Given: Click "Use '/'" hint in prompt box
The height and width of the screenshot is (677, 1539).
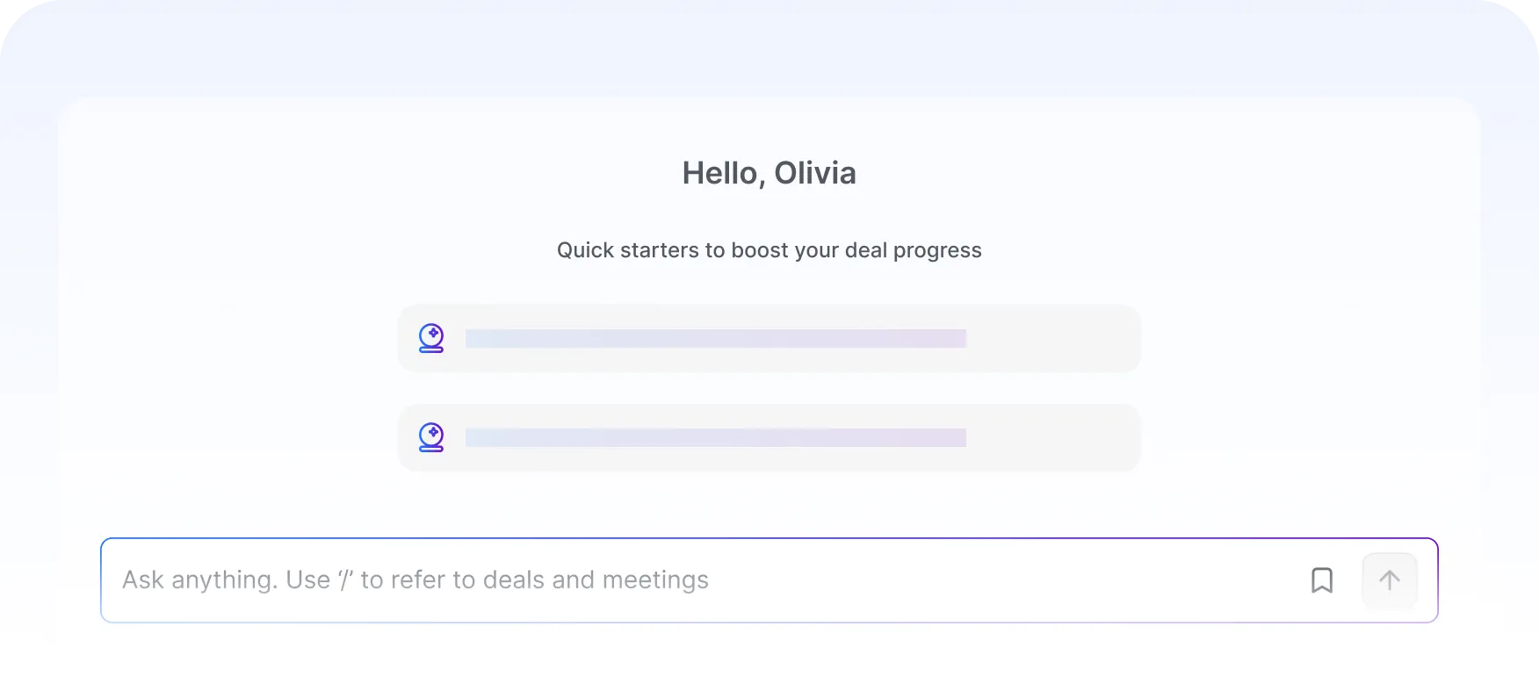Looking at the screenshot, I should coord(320,580).
